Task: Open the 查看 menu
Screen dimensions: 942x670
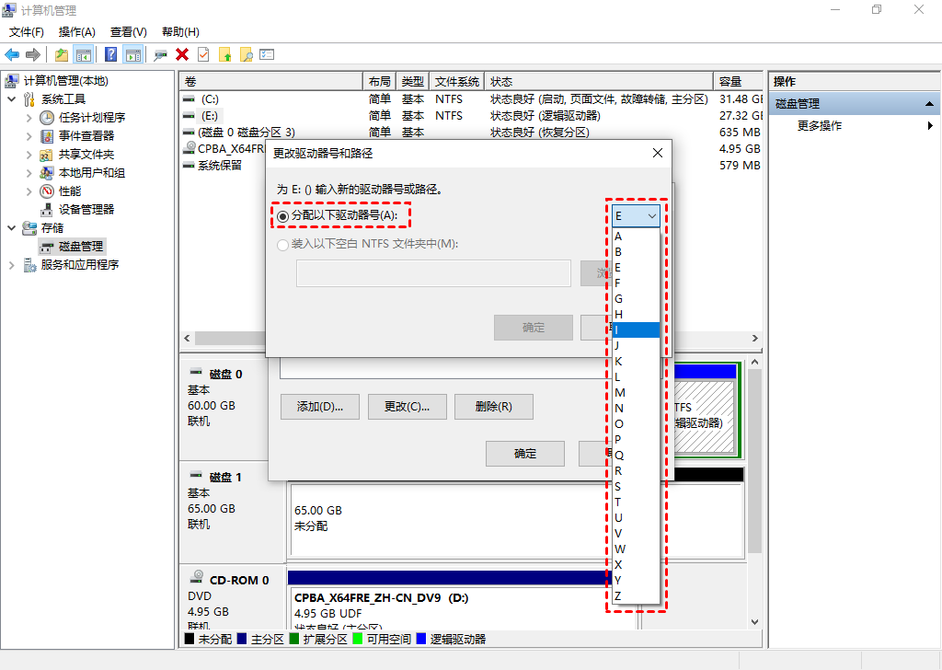Action: point(128,31)
